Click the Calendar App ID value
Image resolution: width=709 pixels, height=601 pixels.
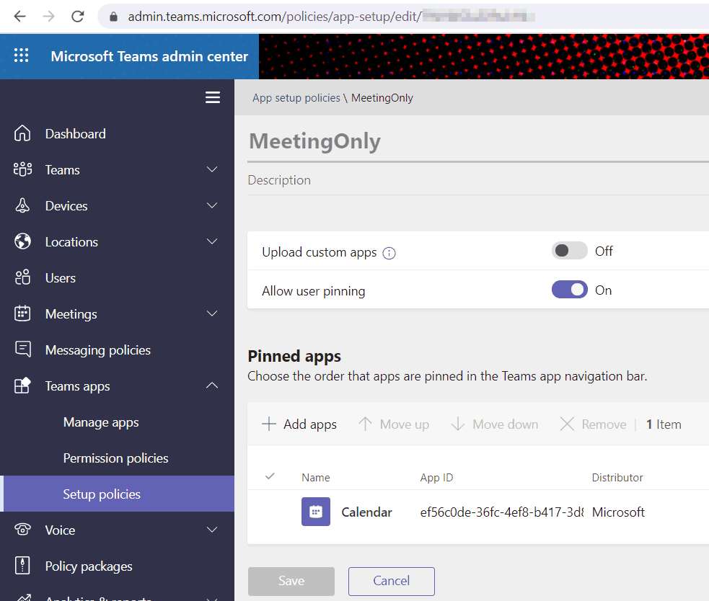tap(502, 512)
